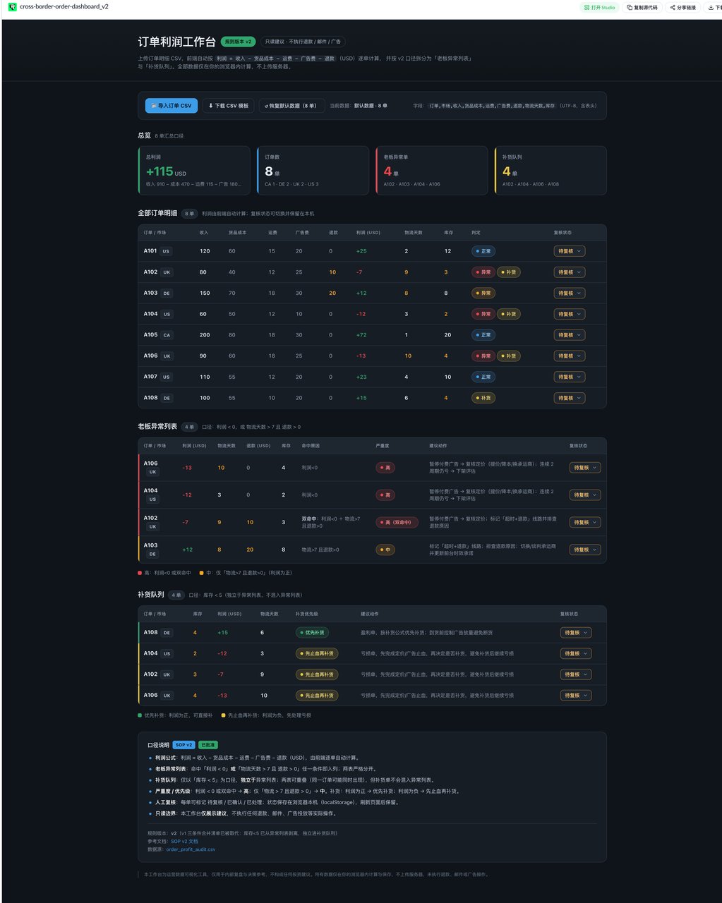Click the 正常 badge in the A101 row
Screen dimensions: 722x903
point(483,251)
